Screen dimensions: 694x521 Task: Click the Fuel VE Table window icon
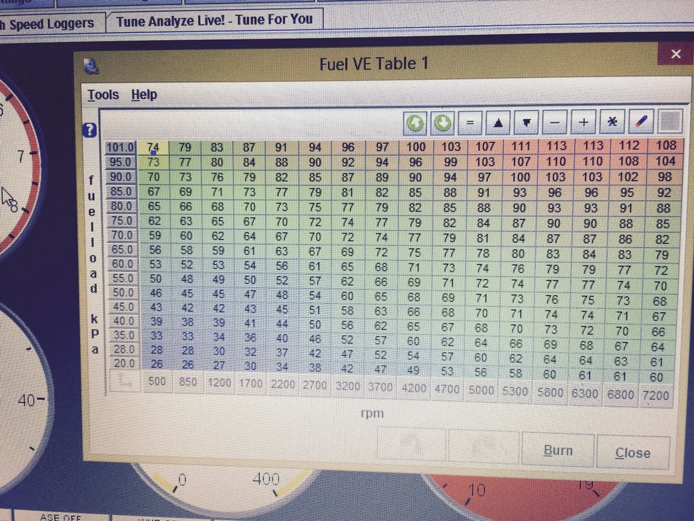click(x=91, y=66)
